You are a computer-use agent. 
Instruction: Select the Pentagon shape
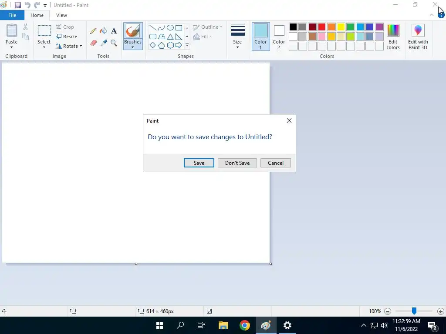point(161,45)
